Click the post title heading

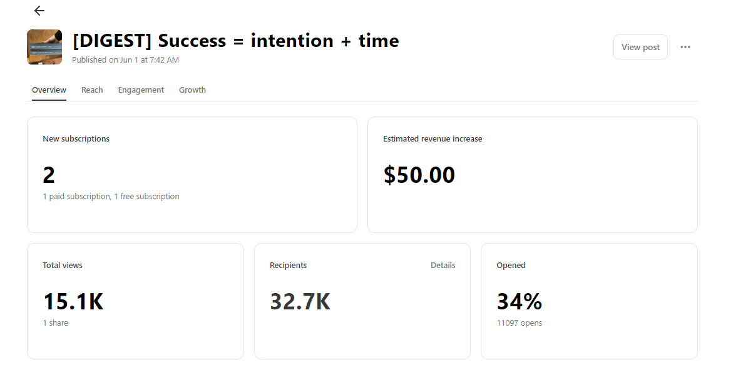click(236, 41)
